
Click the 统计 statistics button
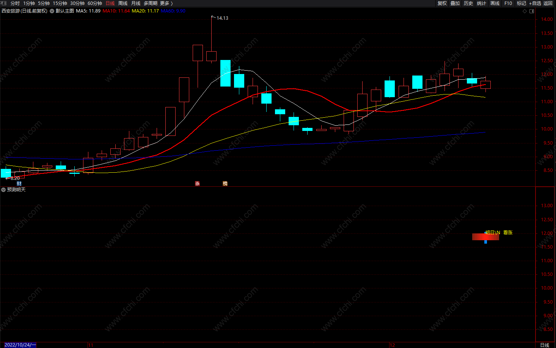click(482, 3)
